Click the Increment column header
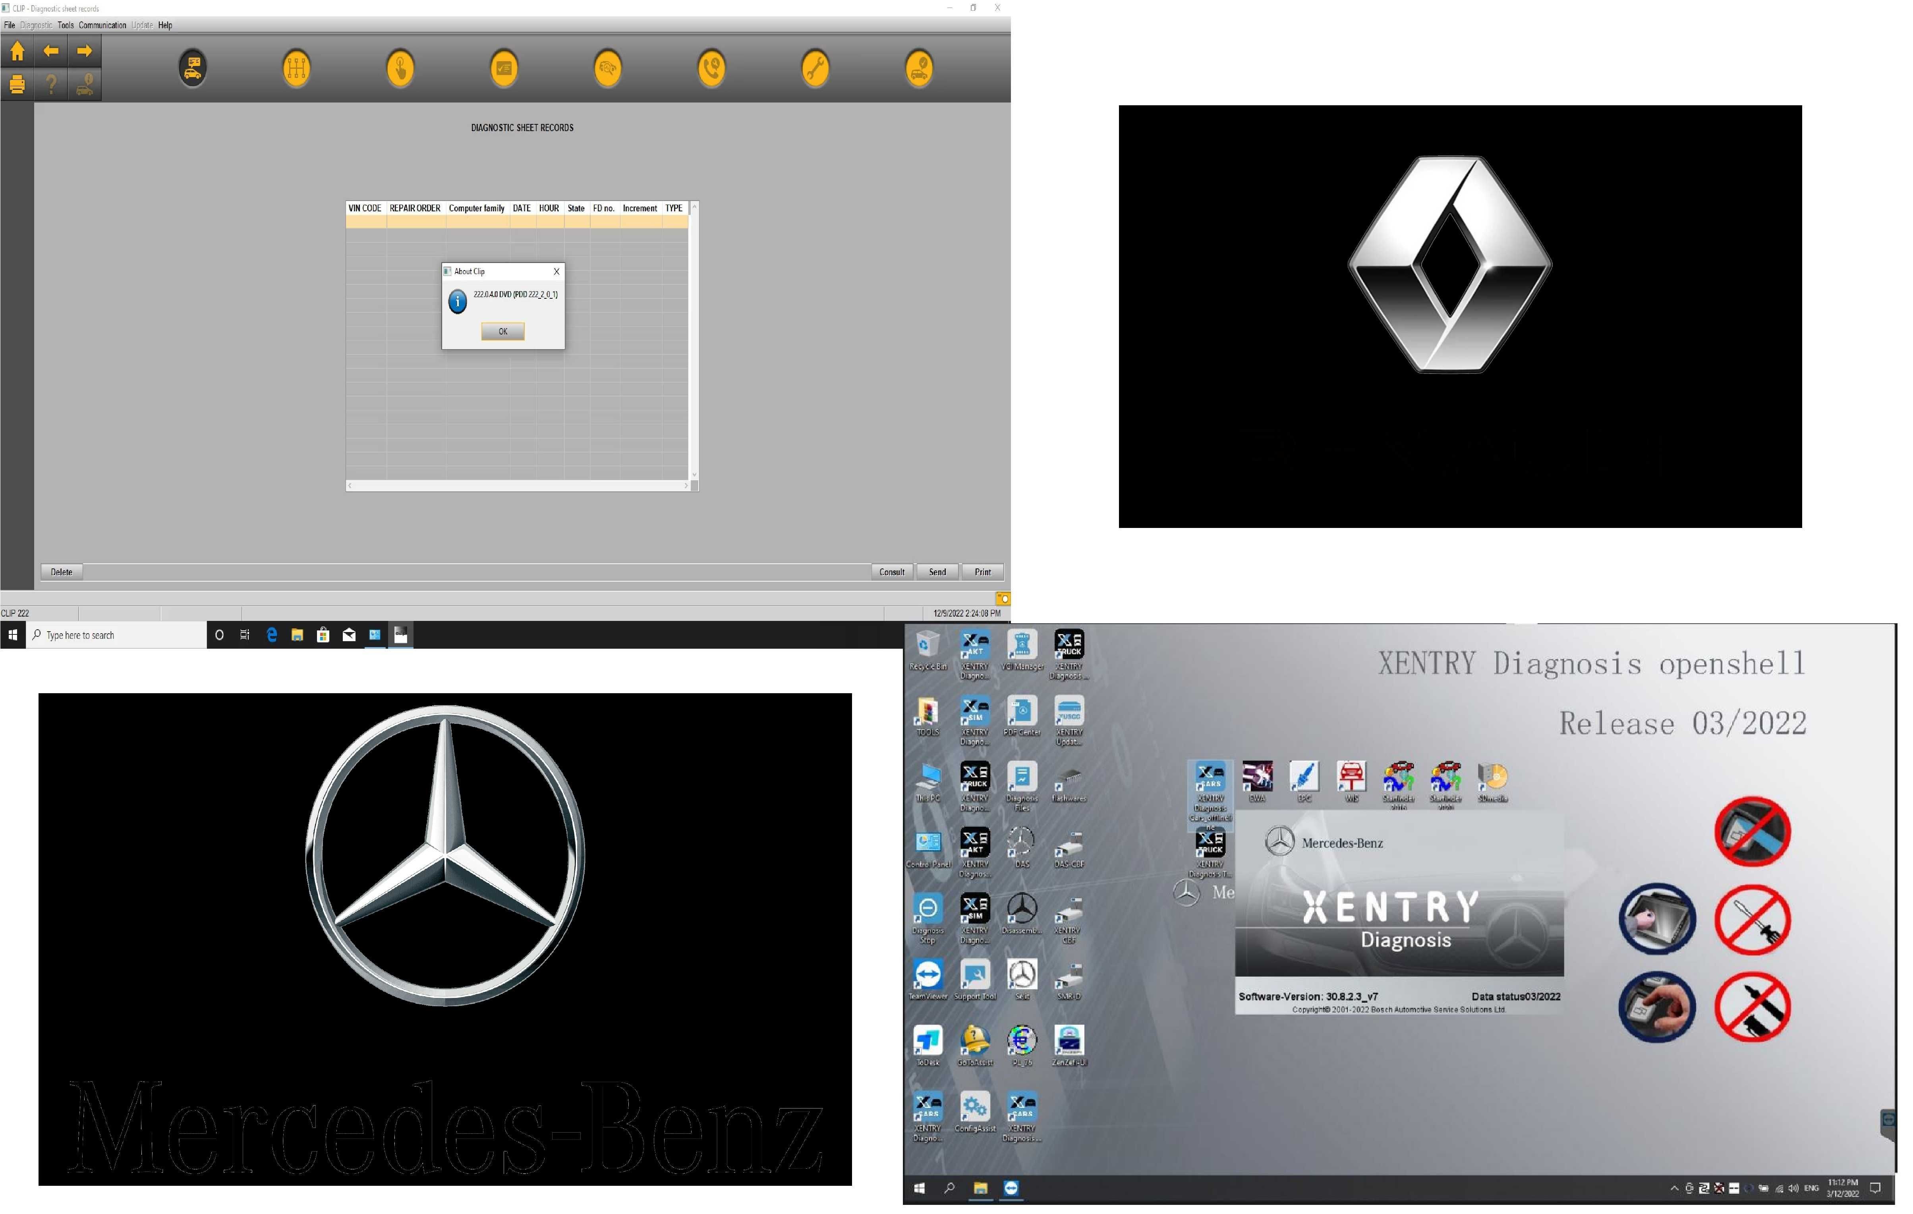The width and height of the screenshot is (1913, 1214). pos(640,209)
